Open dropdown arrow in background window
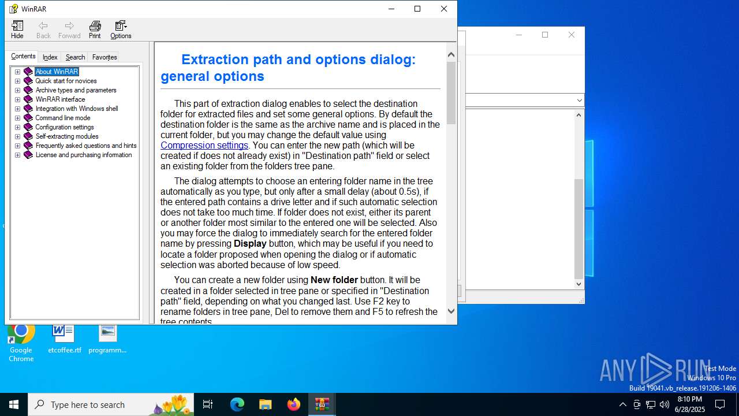Screen dimensions: 739x416 [579, 101]
